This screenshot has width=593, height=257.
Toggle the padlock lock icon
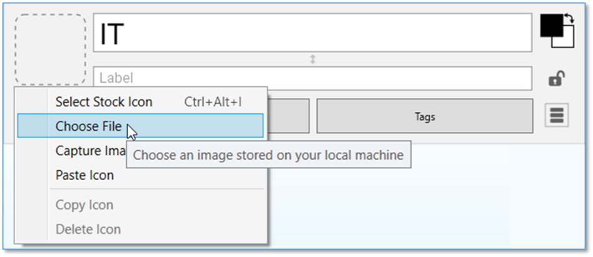[556, 79]
